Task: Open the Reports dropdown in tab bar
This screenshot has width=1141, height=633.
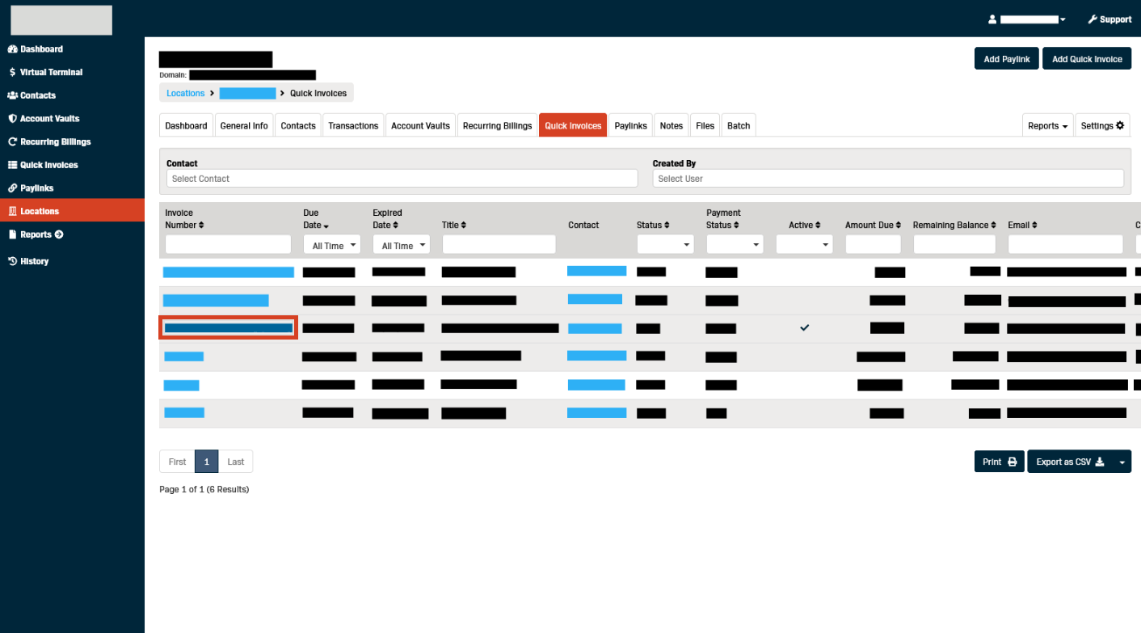Action: tap(1047, 126)
